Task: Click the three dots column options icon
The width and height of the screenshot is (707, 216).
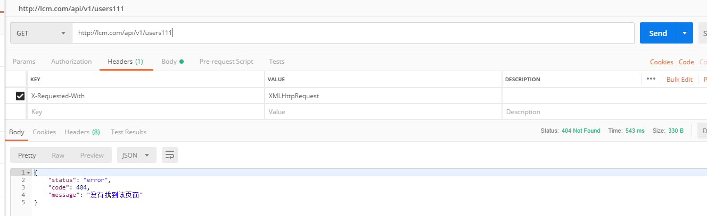Action: pos(651,79)
